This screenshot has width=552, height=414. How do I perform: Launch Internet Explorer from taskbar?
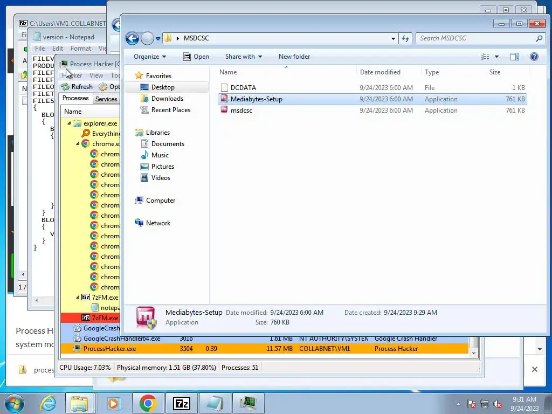pos(48,403)
